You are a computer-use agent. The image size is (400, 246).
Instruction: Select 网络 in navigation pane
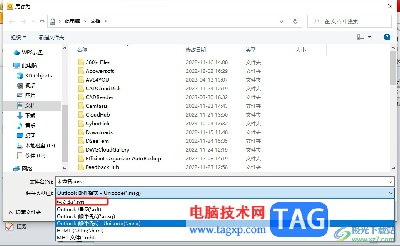(x=23, y=169)
